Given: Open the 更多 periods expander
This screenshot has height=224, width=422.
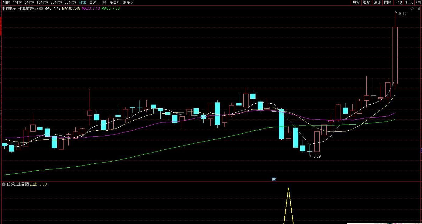Looking at the screenshot, I should 128,2.
